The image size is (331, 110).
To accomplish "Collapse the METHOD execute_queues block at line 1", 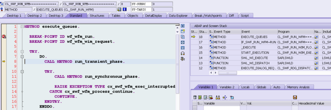I will click(x=22, y=27).
